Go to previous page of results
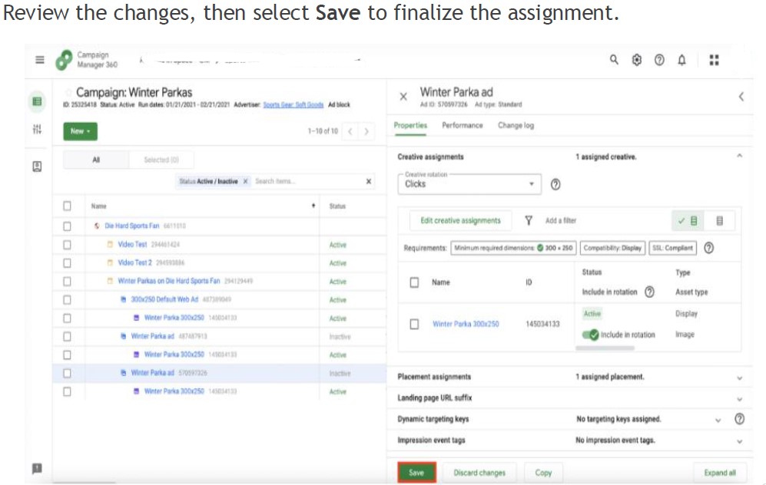 point(350,131)
